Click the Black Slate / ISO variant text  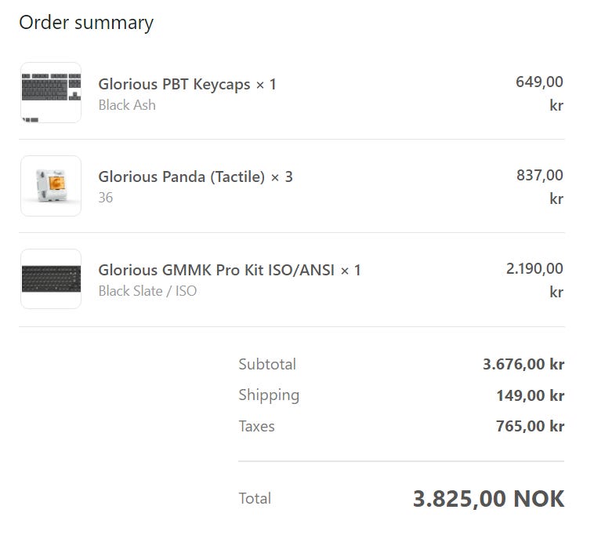click(x=147, y=291)
